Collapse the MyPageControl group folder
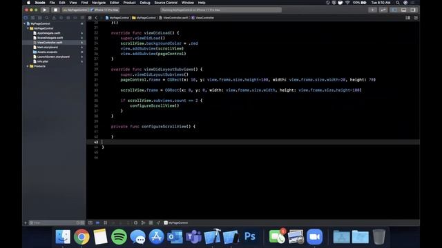Screen dimensions: 442x248 tap(28, 28)
